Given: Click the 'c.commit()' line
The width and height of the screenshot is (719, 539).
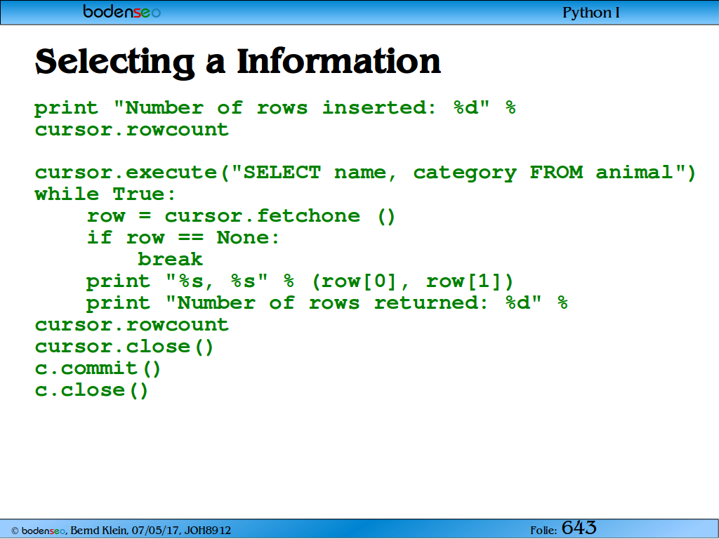Looking at the screenshot, I should [98, 368].
